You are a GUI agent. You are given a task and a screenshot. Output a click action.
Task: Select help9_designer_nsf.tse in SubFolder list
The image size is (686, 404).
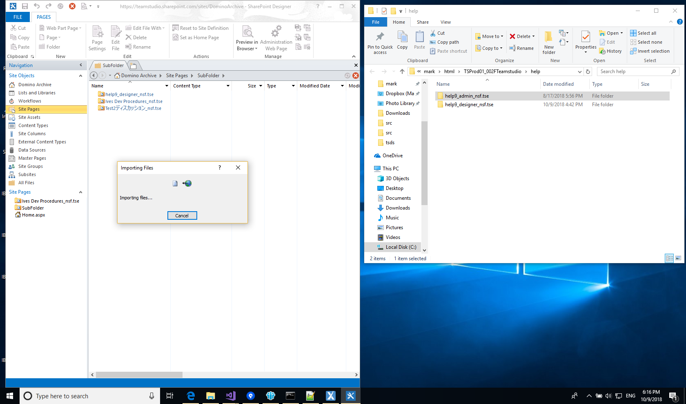129,94
